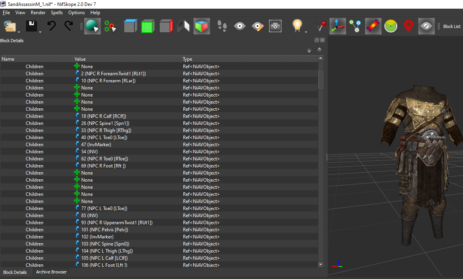
Task: Click the Redo arrow icon
Action: click(x=69, y=26)
